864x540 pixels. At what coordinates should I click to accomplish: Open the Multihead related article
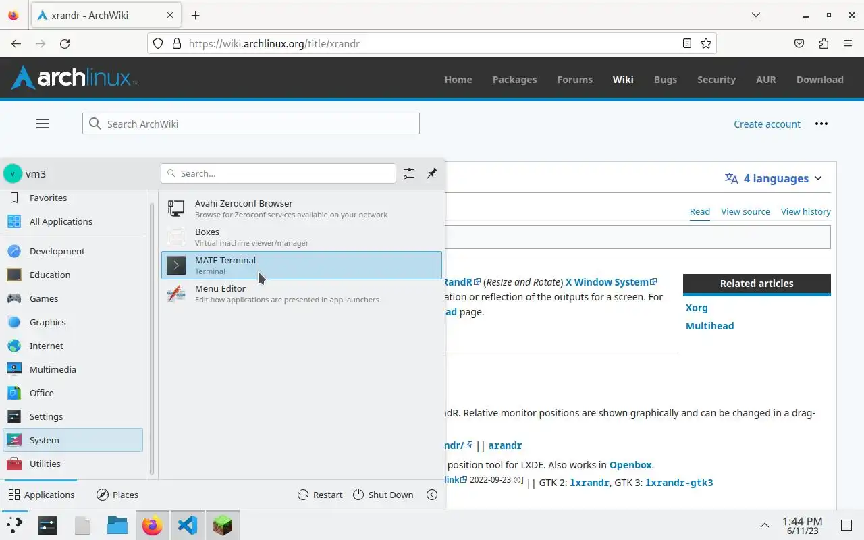click(x=709, y=326)
